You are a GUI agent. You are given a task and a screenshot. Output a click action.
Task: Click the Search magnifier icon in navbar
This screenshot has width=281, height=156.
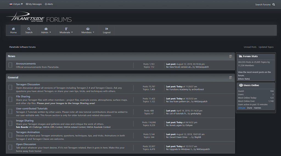coord(29,29)
